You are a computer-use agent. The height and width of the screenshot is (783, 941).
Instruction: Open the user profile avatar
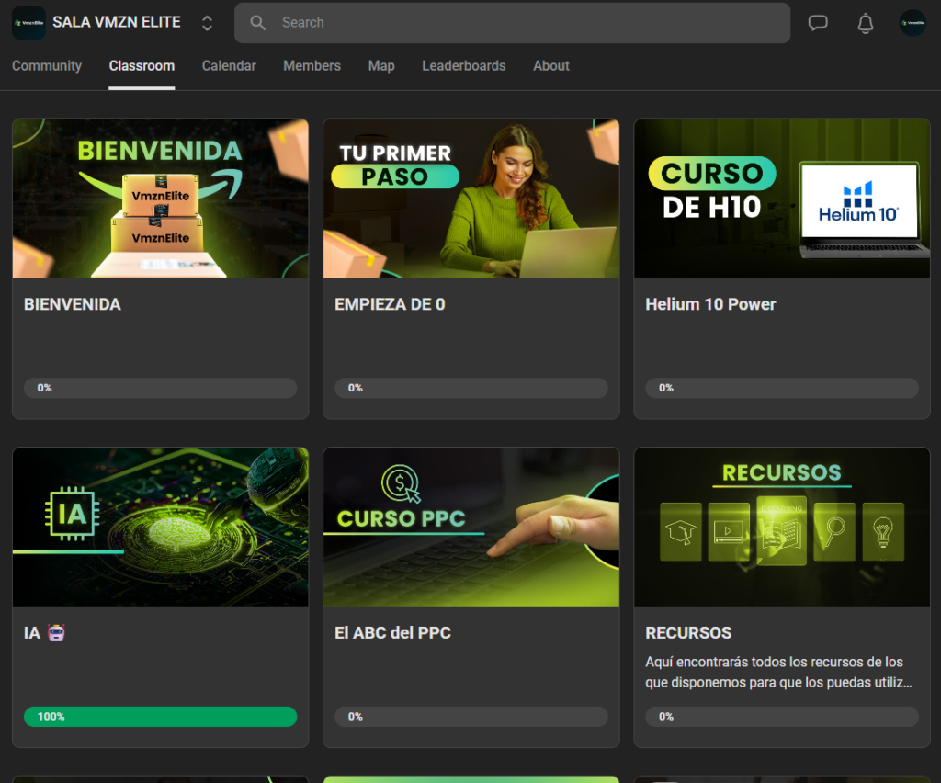click(x=913, y=23)
